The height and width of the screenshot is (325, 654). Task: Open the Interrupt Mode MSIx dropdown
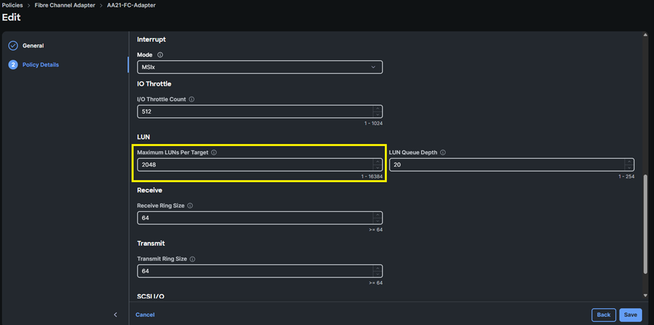coord(260,67)
